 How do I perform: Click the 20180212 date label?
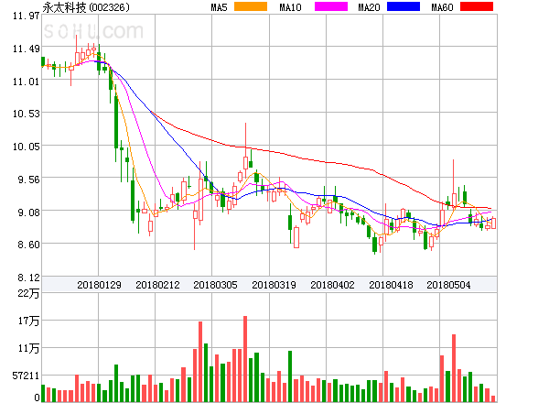(157, 285)
